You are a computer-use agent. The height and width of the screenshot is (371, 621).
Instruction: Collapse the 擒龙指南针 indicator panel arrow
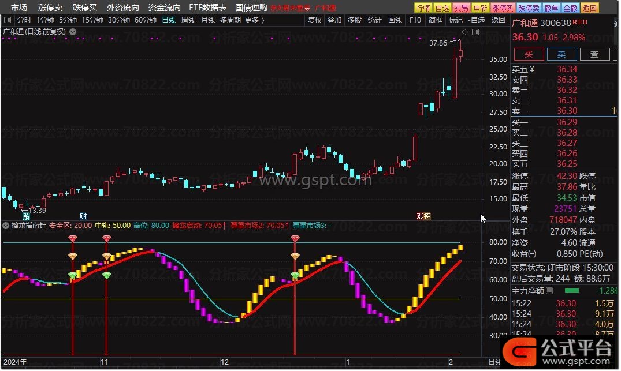pos(6,226)
